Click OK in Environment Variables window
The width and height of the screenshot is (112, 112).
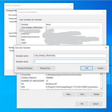click(x=82, y=104)
